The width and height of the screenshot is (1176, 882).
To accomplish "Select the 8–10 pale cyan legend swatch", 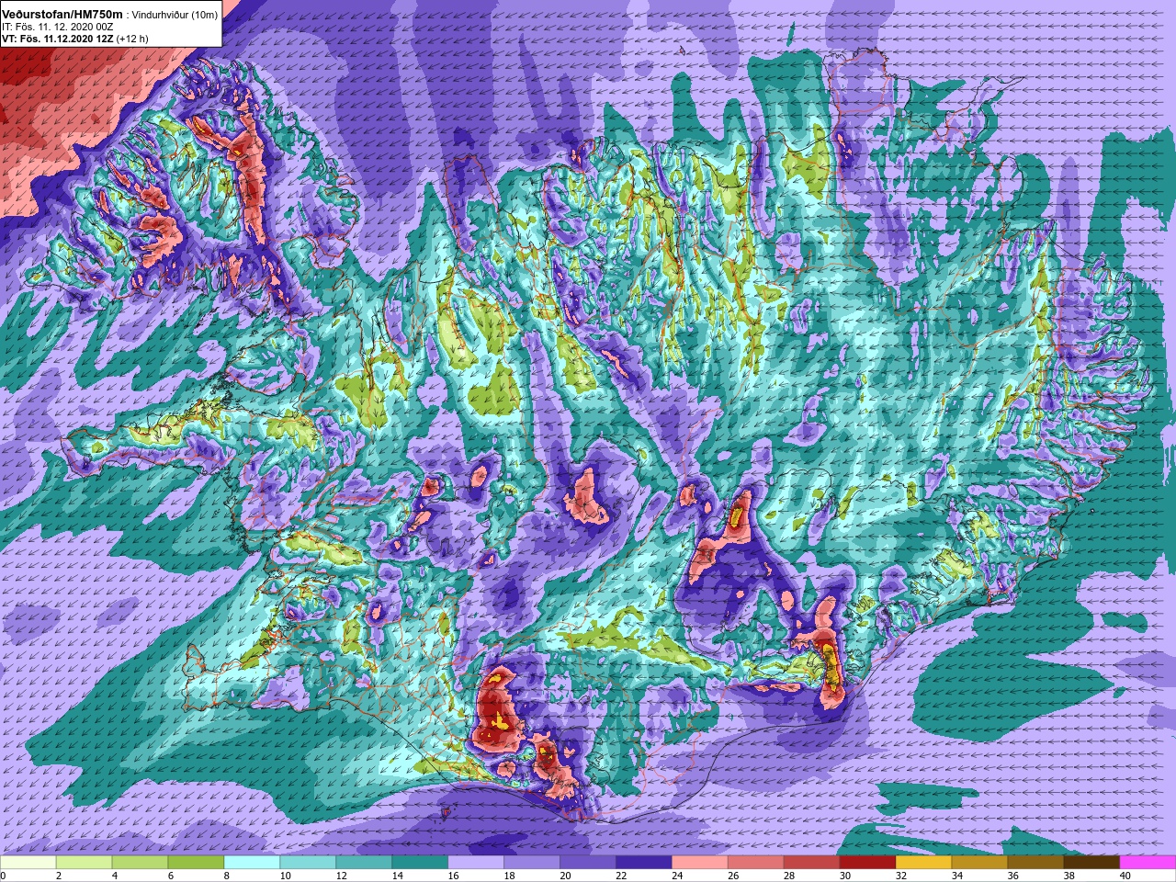I will click(x=252, y=862).
